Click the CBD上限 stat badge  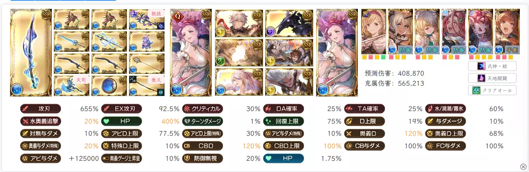[283, 146]
